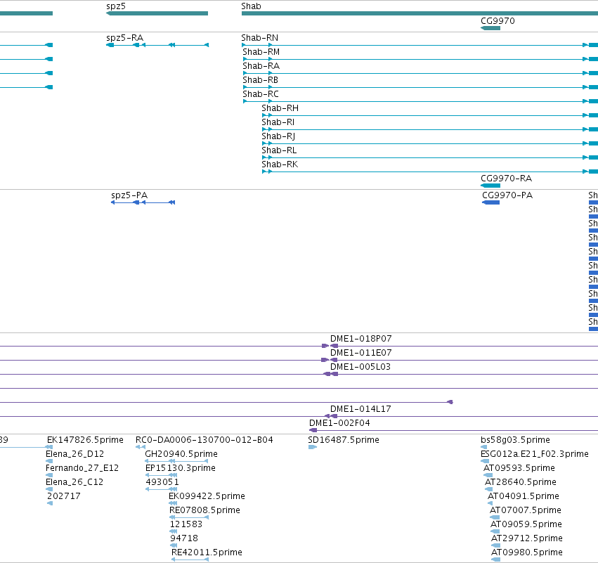Select the Shab-RC transcript
598x563 pixels.
click(261, 94)
